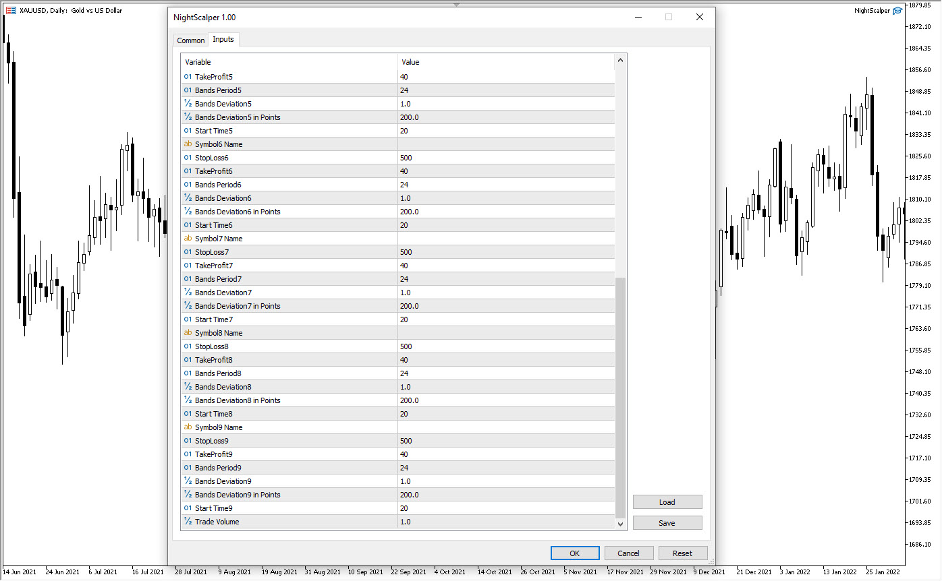Click the double icon beside Bands Deviation6
This screenshot has width=942, height=581.
pos(188,198)
